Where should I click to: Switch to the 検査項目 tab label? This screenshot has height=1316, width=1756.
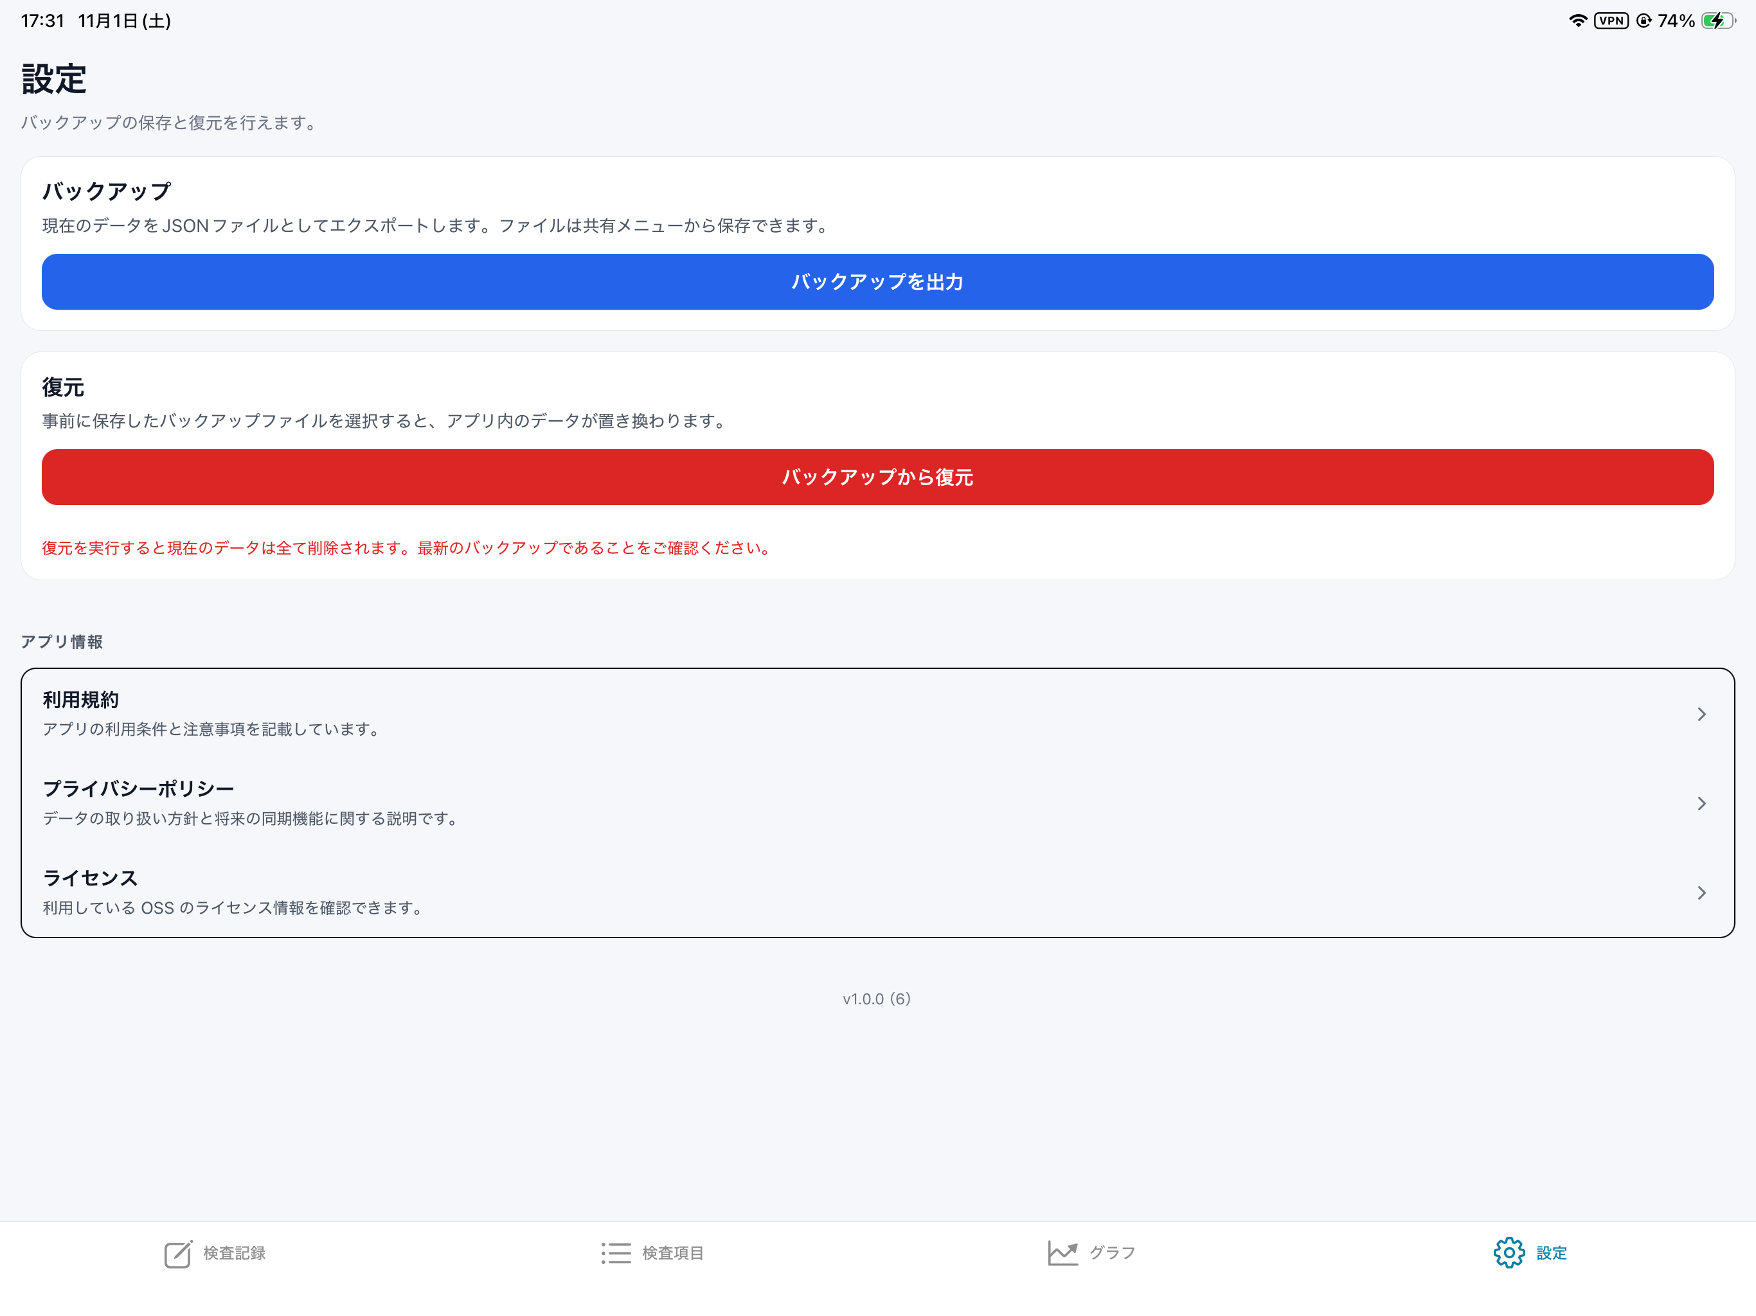point(672,1253)
